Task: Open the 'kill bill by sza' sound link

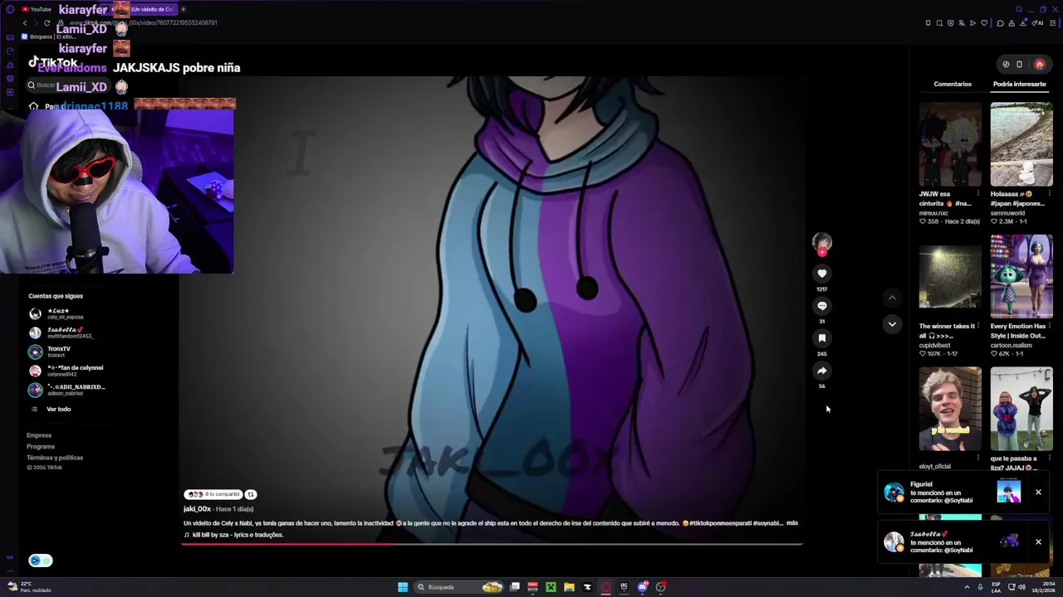Action: 233,535
